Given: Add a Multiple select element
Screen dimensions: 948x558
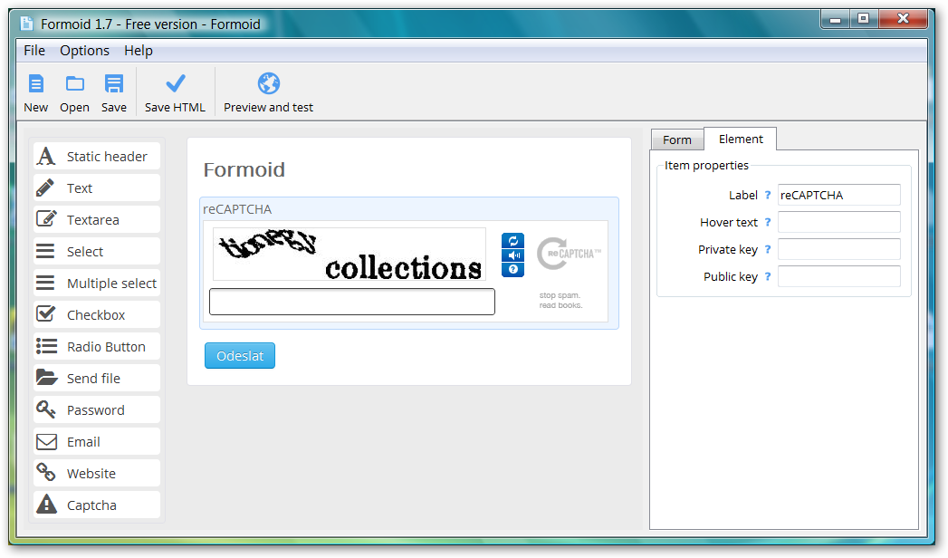Looking at the screenshot, I should [98, 283].
